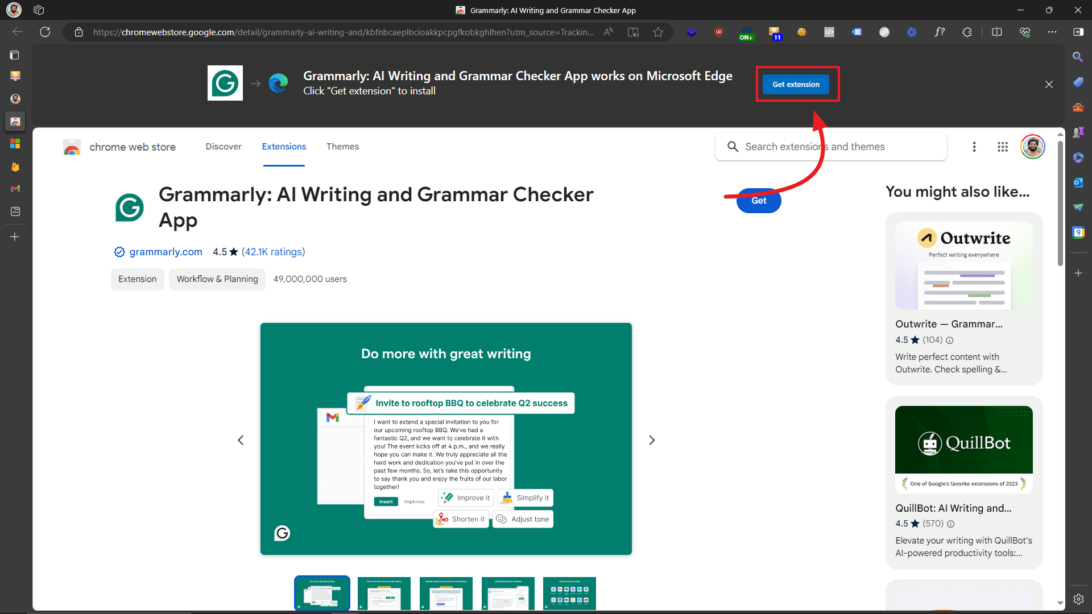This screenshot has width=1092, height=614.
Task: Open the browser profile avatar in title bar
Action: pyautogui.click(x=14, y=10)
